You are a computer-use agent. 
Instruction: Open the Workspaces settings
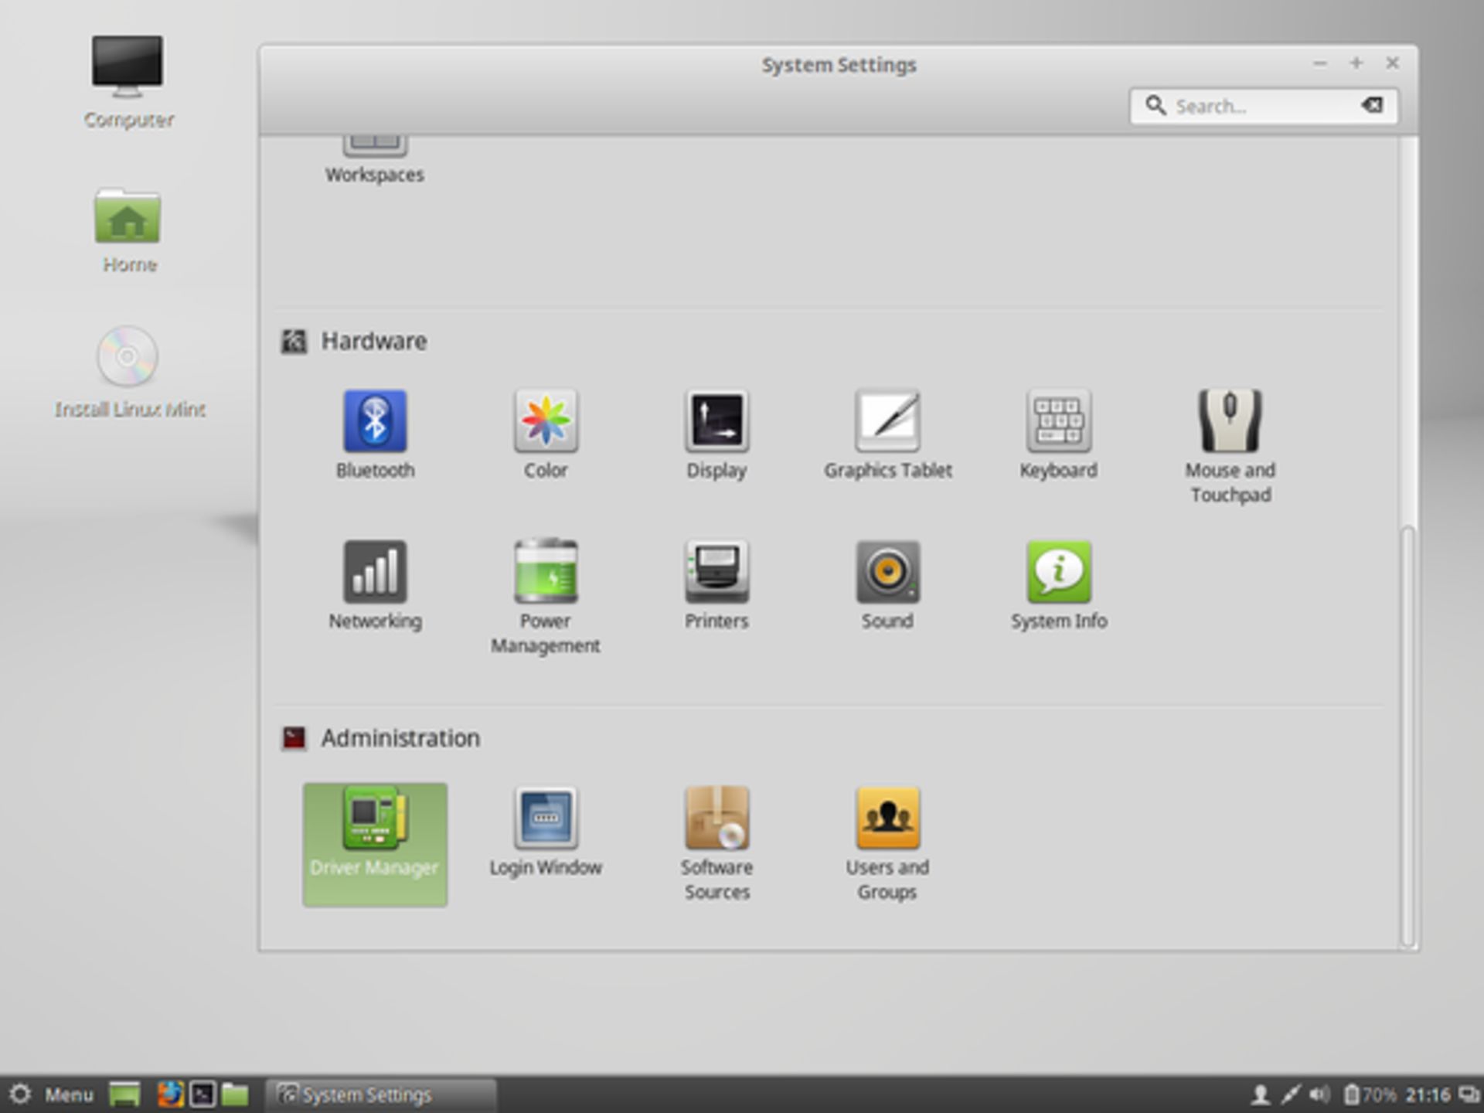point(375,161)
